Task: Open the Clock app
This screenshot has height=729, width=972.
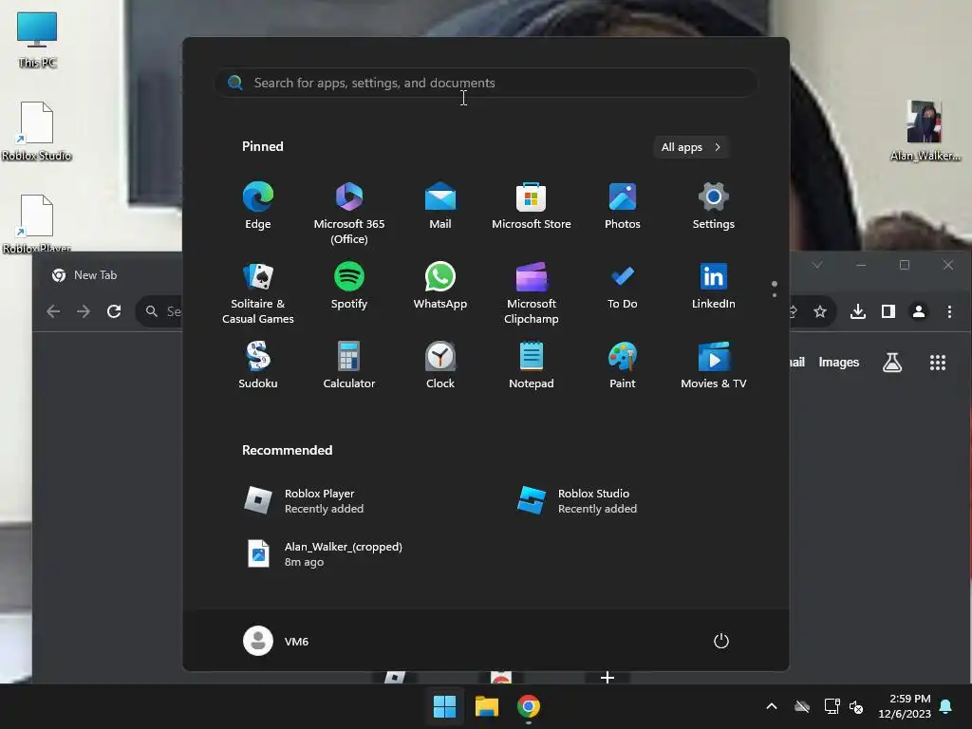Action: pos(440,365)
